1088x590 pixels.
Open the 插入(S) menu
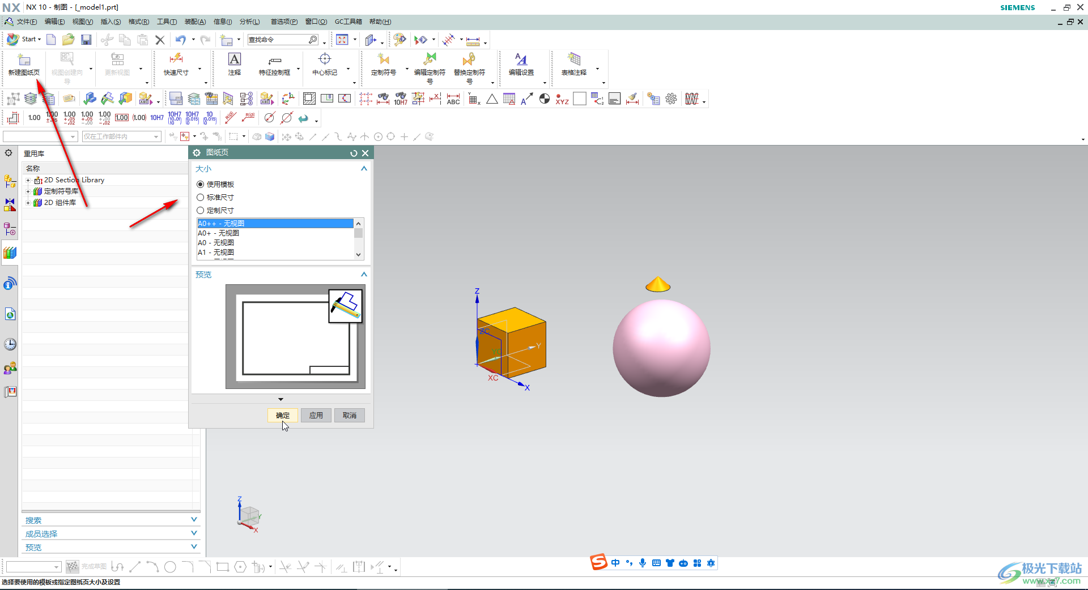click(x=110, y=22)
